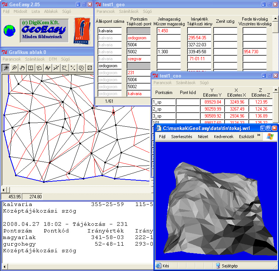This screenshot has width=279, height=271.
Task: Select the zoom in magnifier tool
Action: 6,68
